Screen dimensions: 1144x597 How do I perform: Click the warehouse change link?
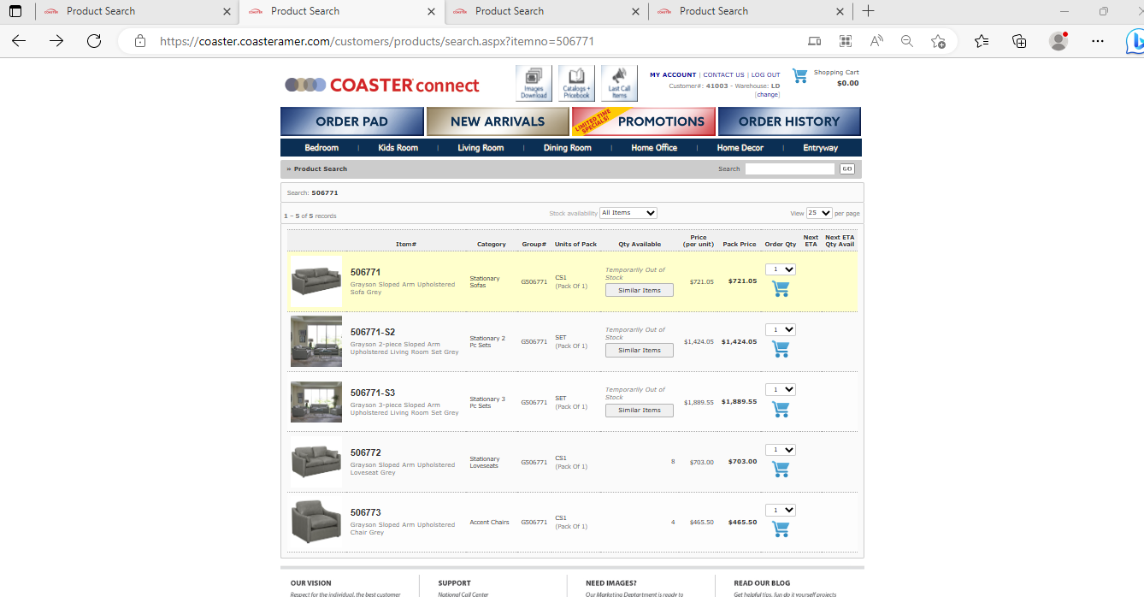point(768,95)
